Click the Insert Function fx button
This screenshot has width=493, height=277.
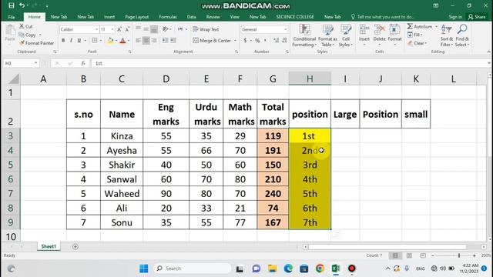coord(83,63)
